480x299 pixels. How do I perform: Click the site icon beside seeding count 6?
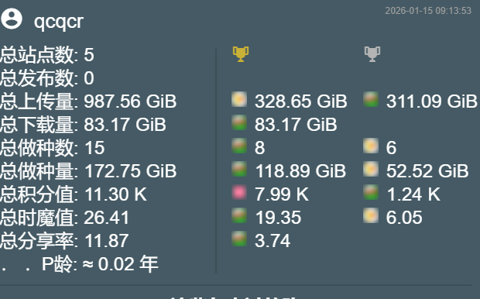371,146
